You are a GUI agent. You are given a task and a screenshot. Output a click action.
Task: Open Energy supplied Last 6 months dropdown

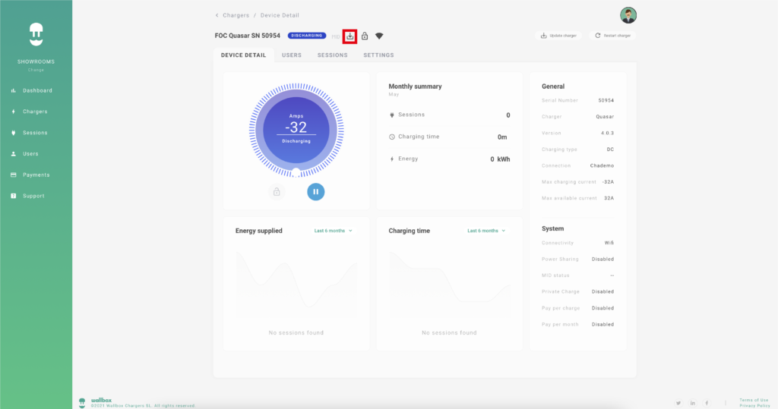pyautogui.click(x=333, y=231)
